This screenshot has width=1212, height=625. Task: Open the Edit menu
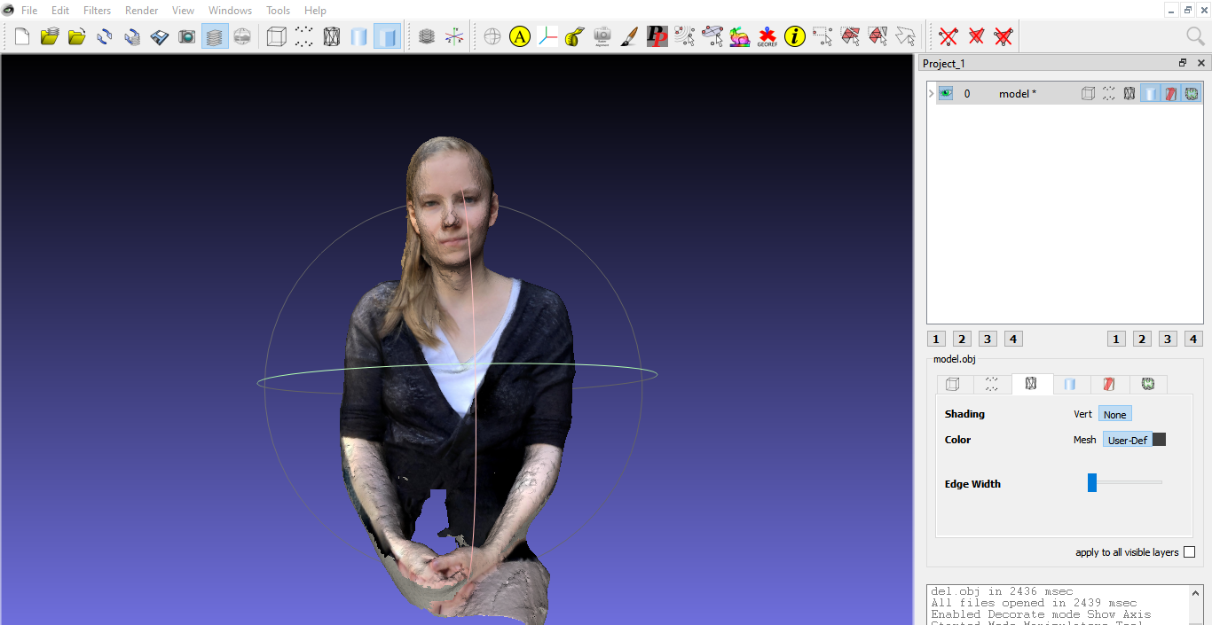tap(60, 11)
